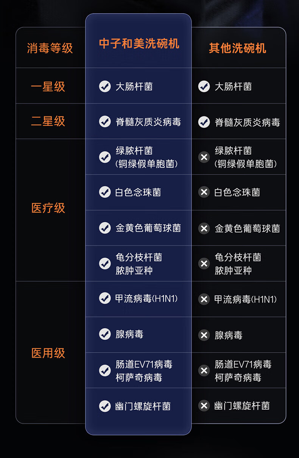The image size is (299, 458).
Task: Click X icon beside 绿脓杆菌 under 其他洗碗机
Action: point(204,157)
